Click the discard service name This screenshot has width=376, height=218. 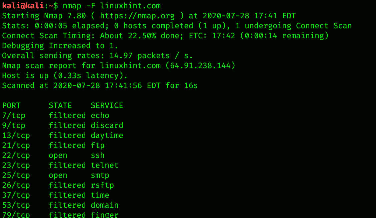click(x=107, y=125)
